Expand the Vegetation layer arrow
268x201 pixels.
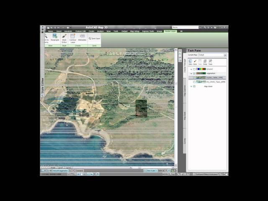point(191,73)
